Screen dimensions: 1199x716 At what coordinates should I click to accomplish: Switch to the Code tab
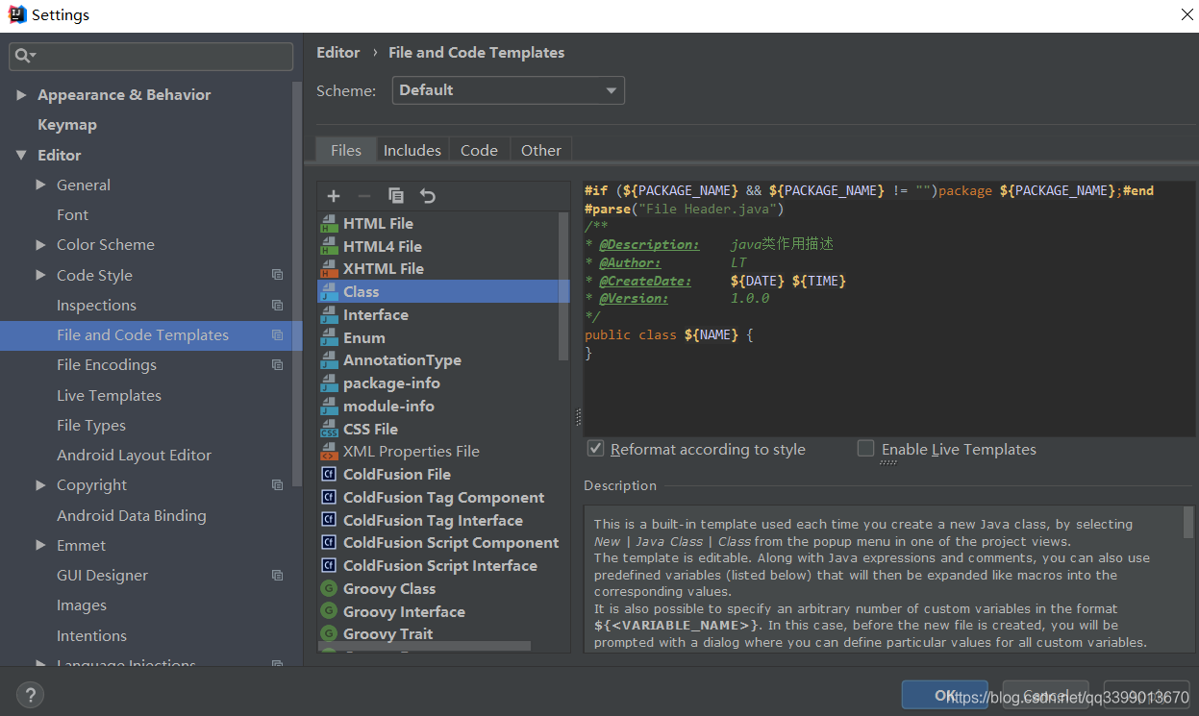coord(479,150)
